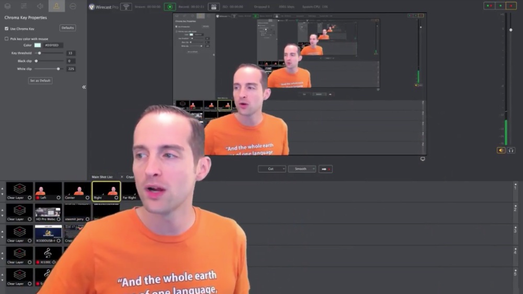Open gear on layer 2 Clear Layer
Screen dimensions: 523x294
pos(30,219)
